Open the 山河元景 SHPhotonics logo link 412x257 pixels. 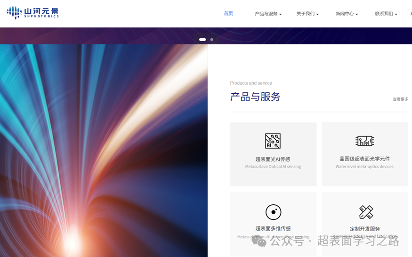click(32, 13)
